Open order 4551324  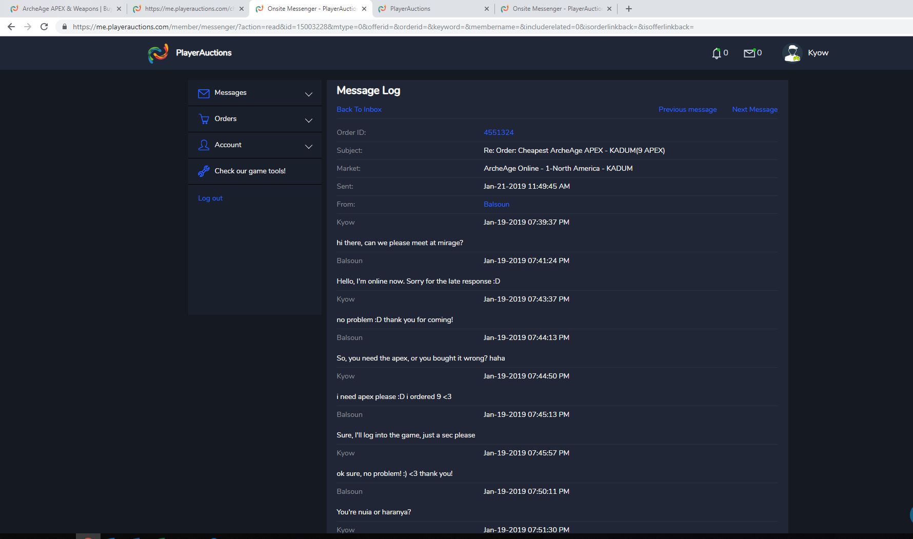click(x=498, y=132)
